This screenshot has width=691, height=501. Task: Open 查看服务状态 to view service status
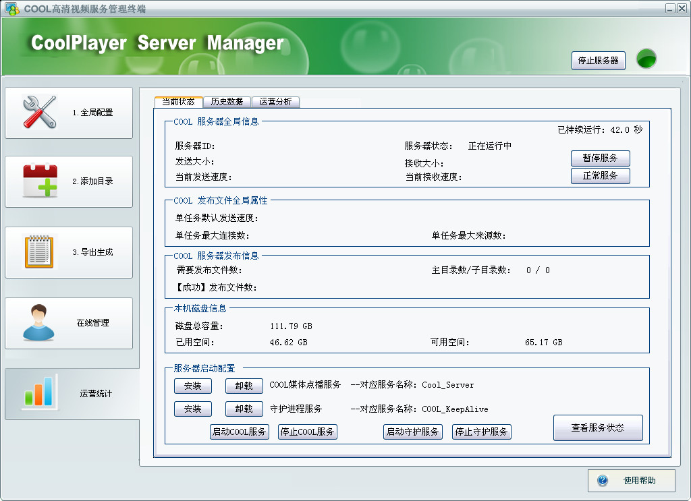[597, 428]
